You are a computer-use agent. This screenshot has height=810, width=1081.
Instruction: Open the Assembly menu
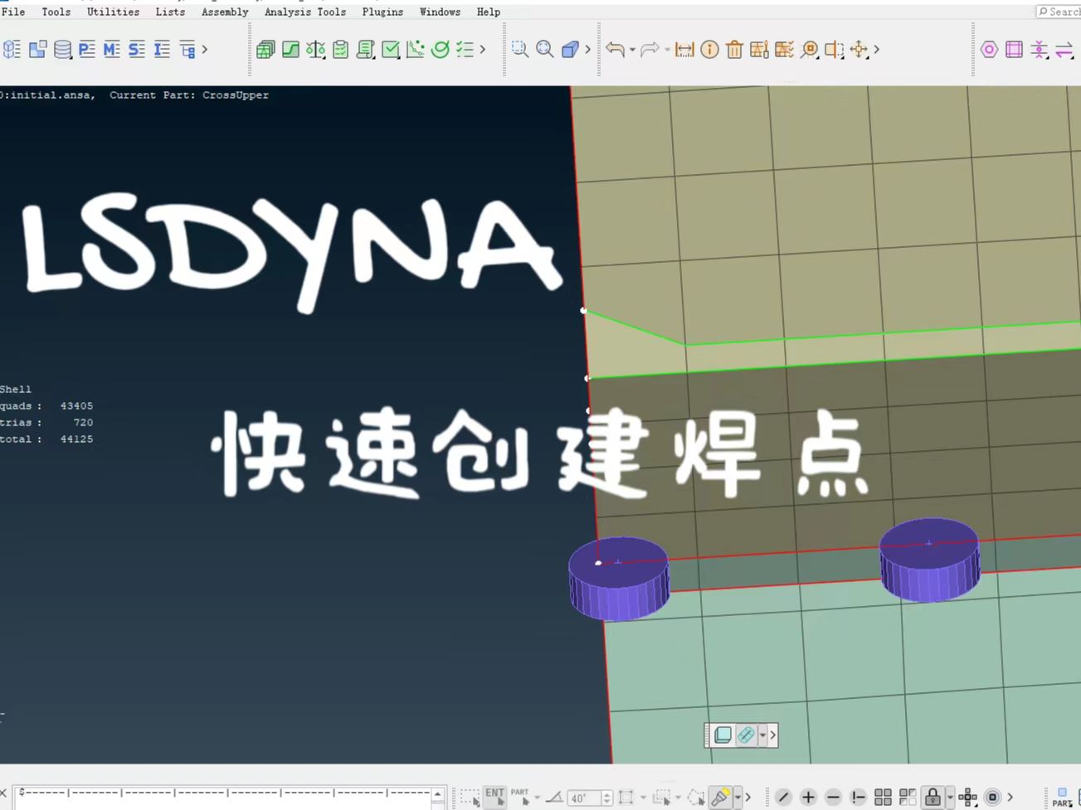coord(225,12)
